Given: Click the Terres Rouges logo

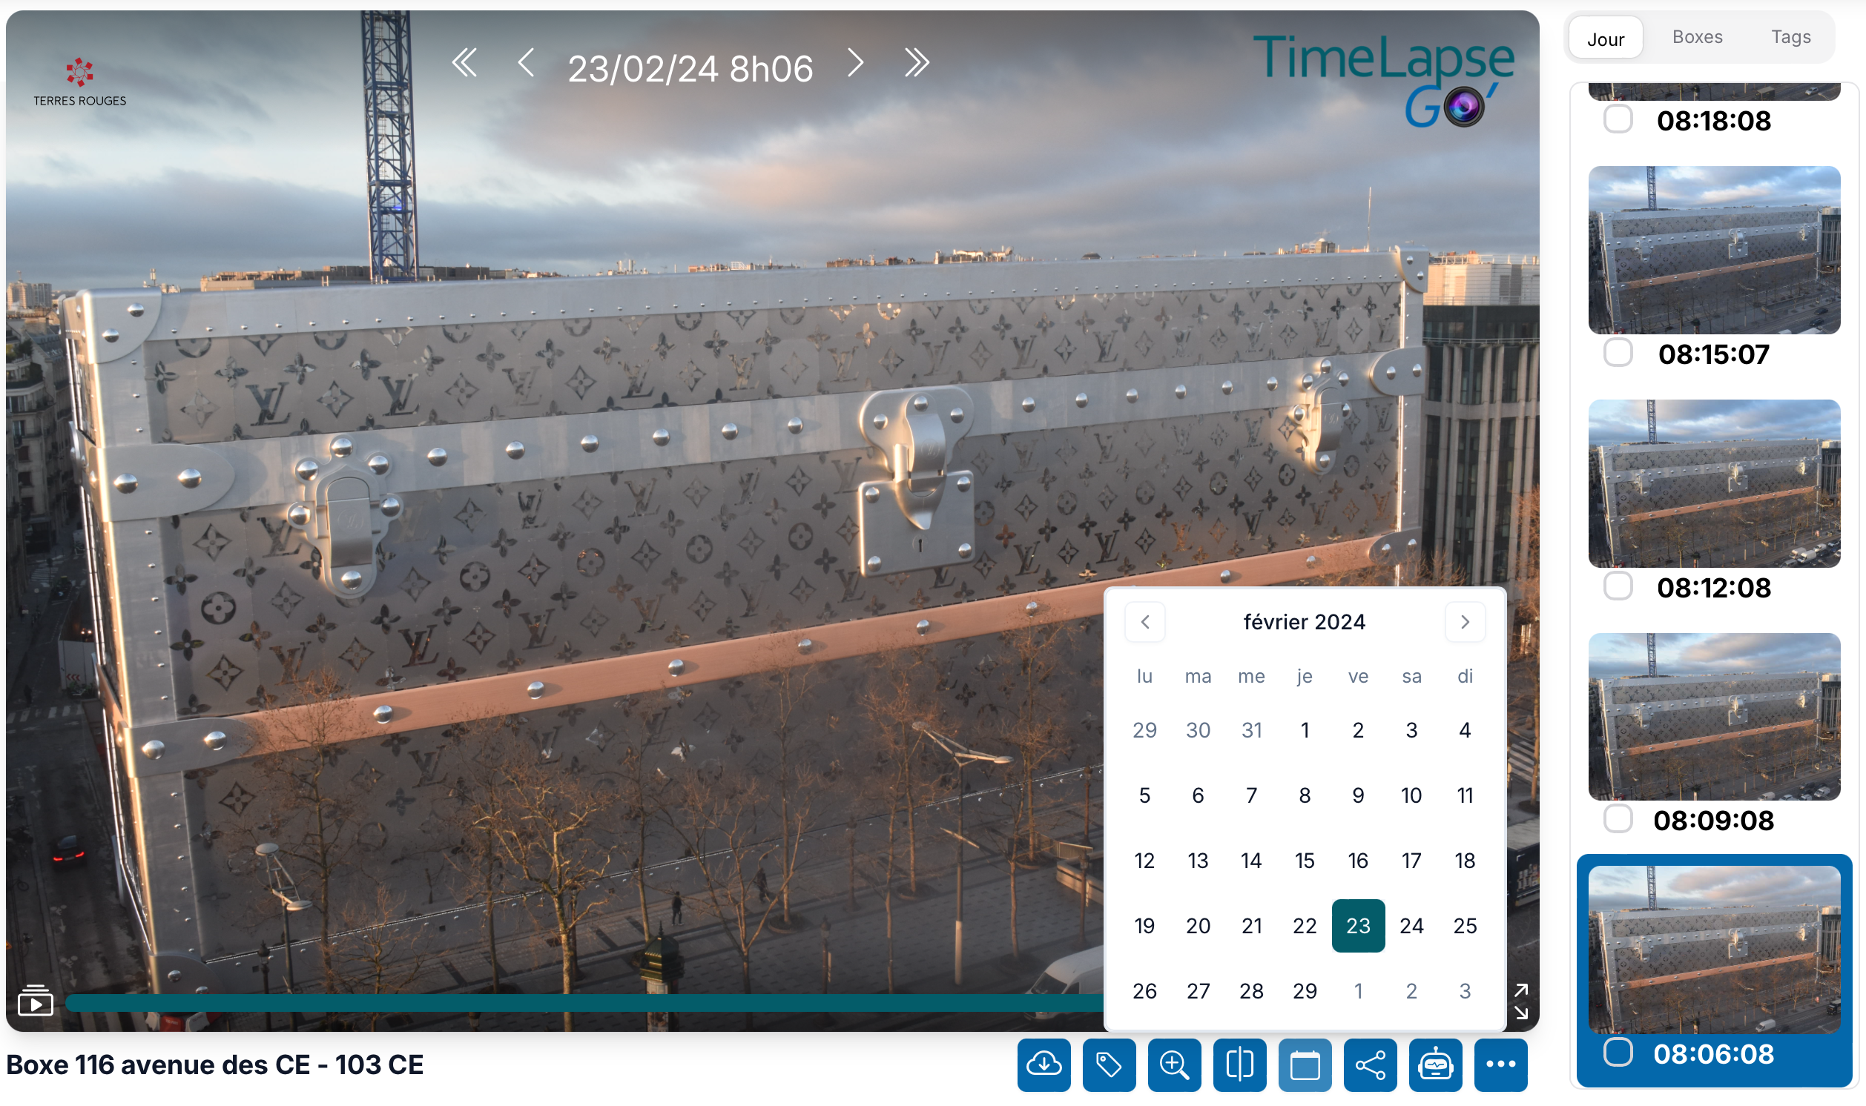Looking at the screenshot, I should pos(80,82).
